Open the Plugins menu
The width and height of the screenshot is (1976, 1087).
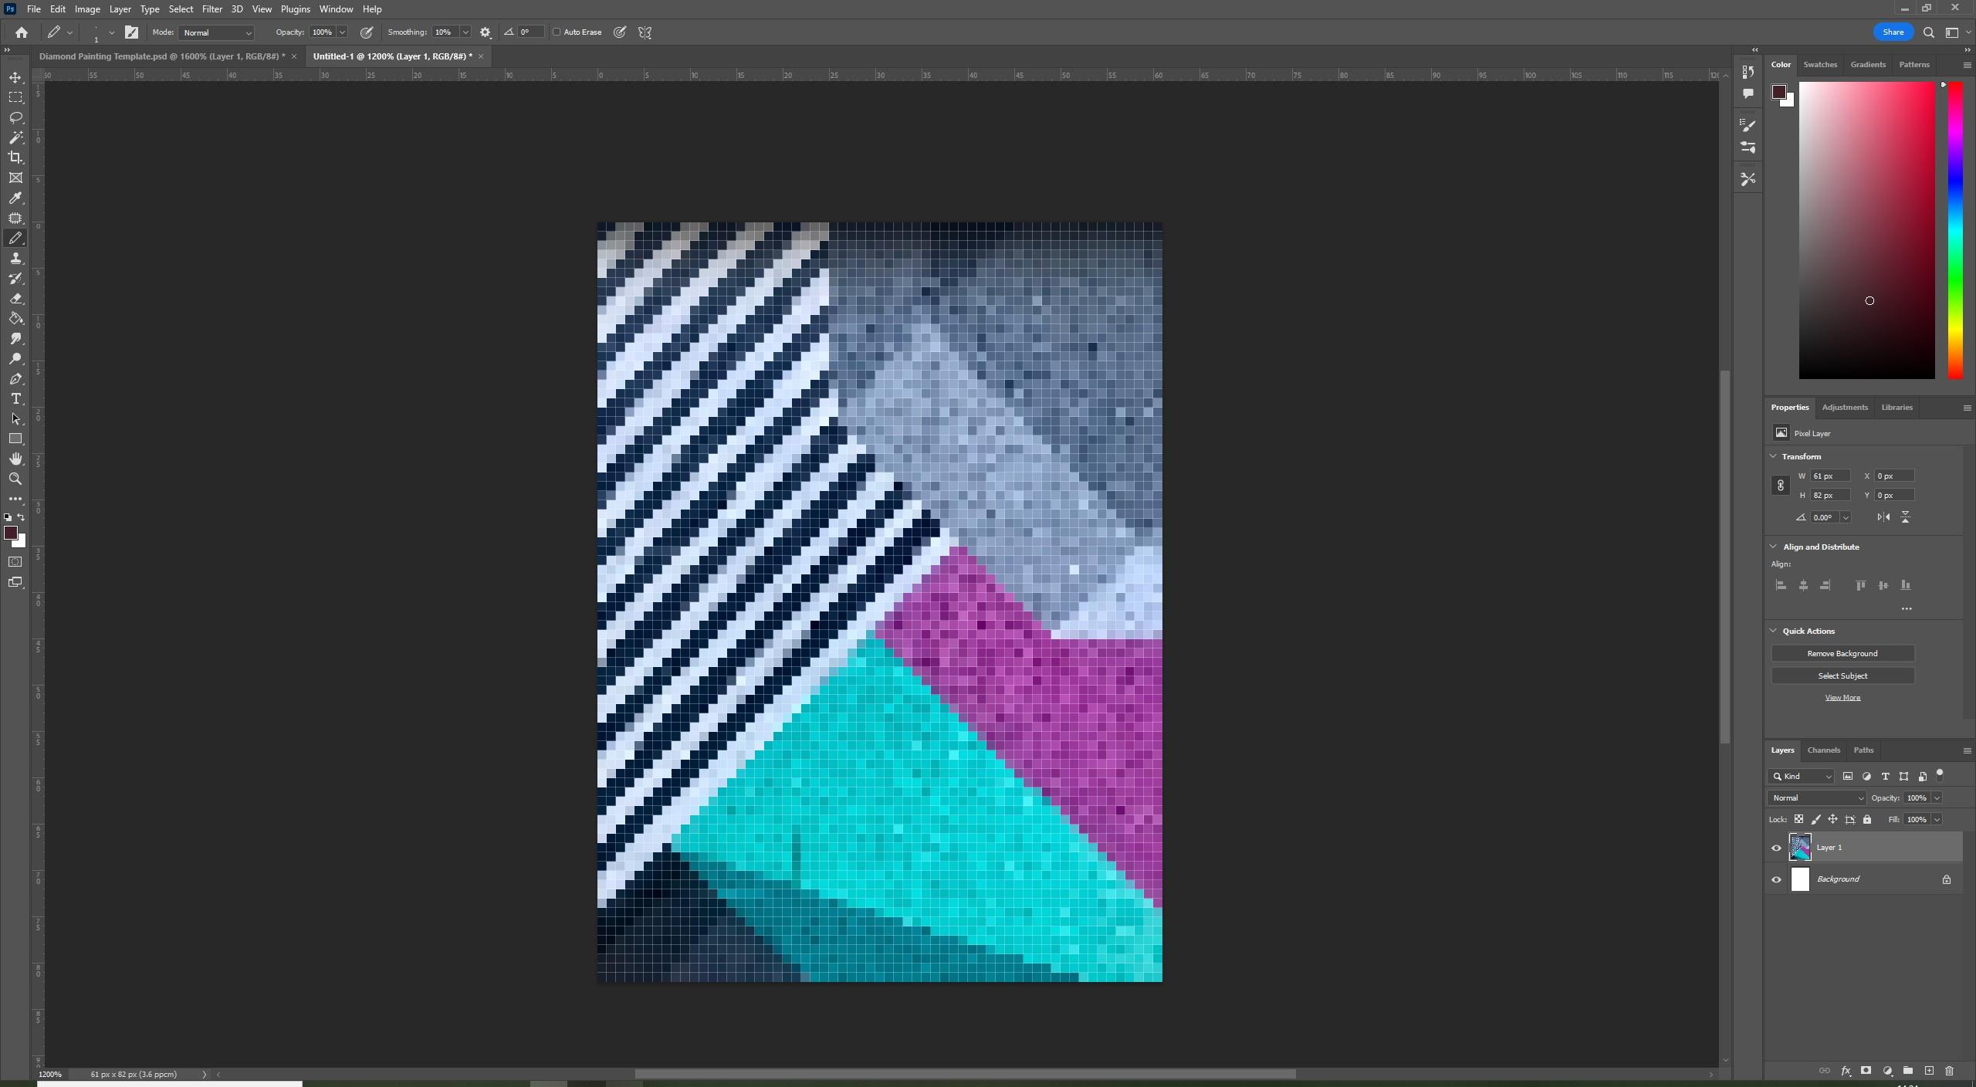(x=296, y=9)
